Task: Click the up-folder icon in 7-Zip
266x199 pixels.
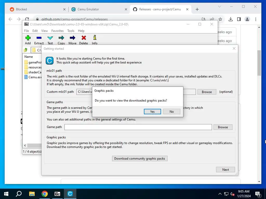Action: point(26,50)
